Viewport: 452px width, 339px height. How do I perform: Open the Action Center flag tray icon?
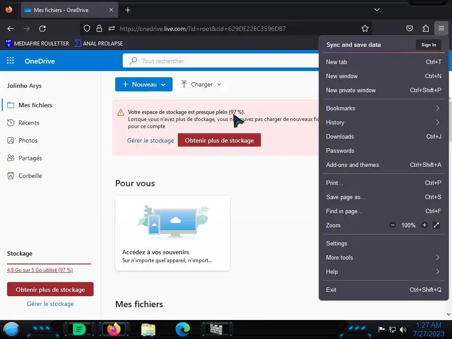click(381, 329)
